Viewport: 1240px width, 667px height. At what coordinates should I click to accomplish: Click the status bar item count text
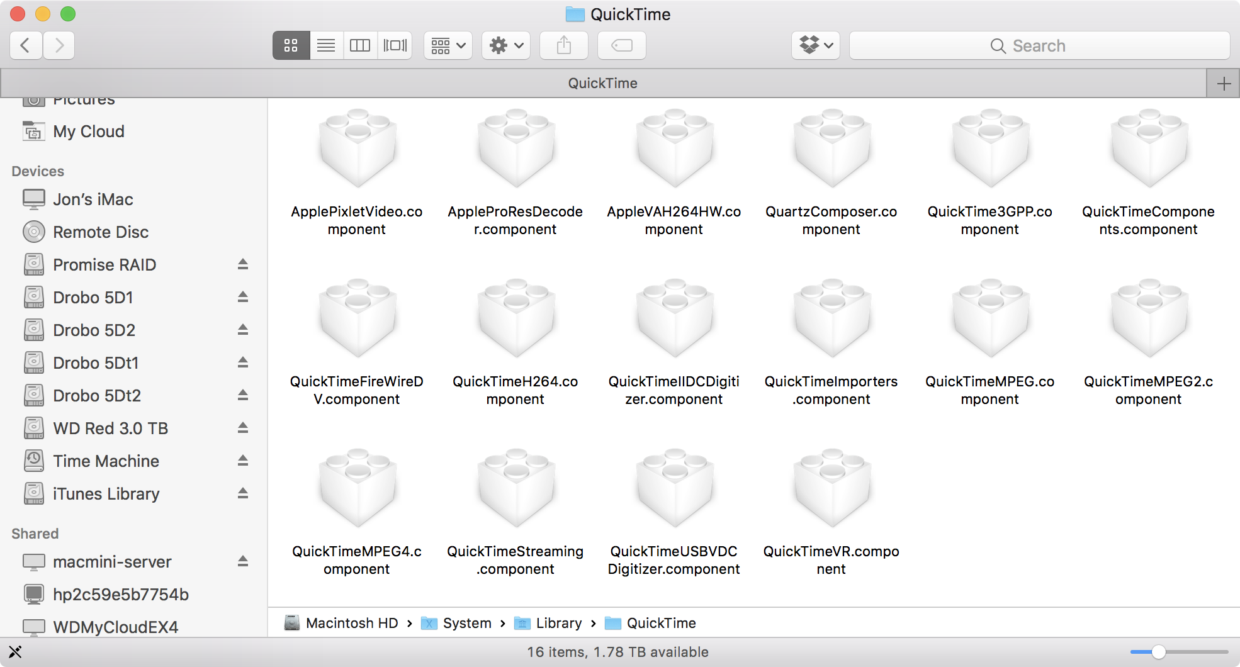618,652
